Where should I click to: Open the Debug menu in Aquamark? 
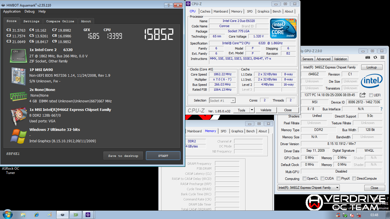pos(29,11)
